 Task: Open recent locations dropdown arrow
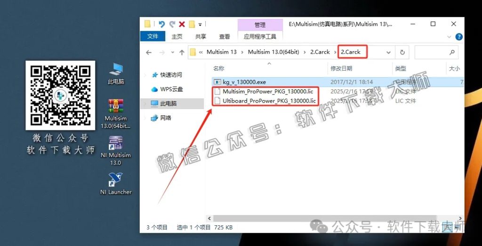(173, 53)
